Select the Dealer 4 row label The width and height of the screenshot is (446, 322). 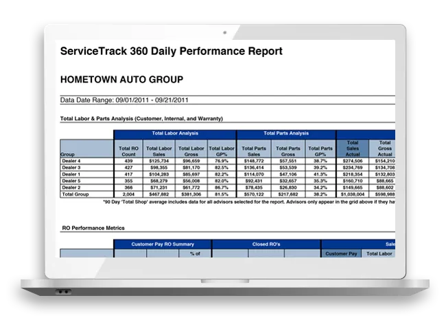(x=71, y=161)
